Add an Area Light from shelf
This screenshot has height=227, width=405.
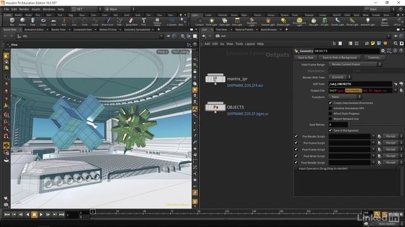click(237, 22)
